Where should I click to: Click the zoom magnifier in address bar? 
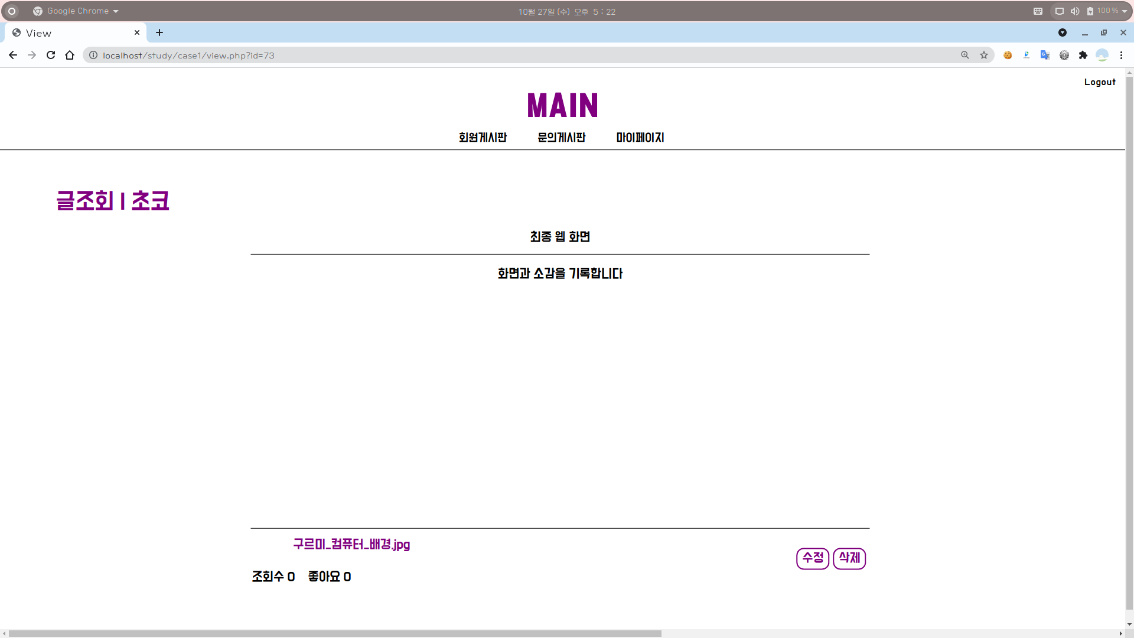pos(965,55)
